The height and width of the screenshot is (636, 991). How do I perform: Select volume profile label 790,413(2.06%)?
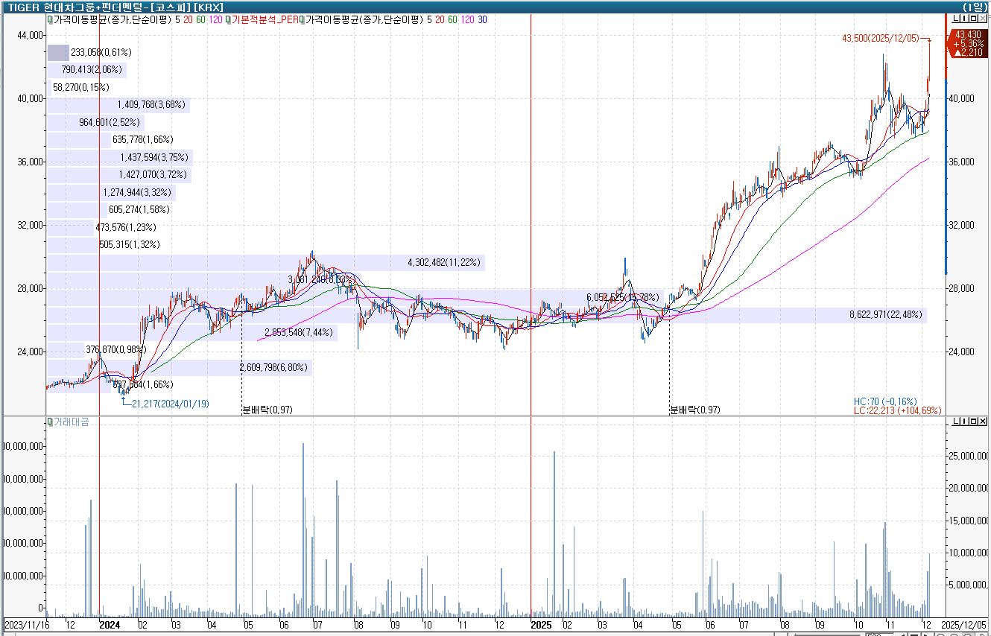point(92,70)
